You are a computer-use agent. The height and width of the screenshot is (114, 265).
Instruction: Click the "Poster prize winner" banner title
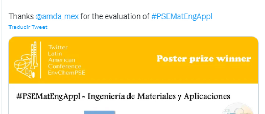(204, 59)
